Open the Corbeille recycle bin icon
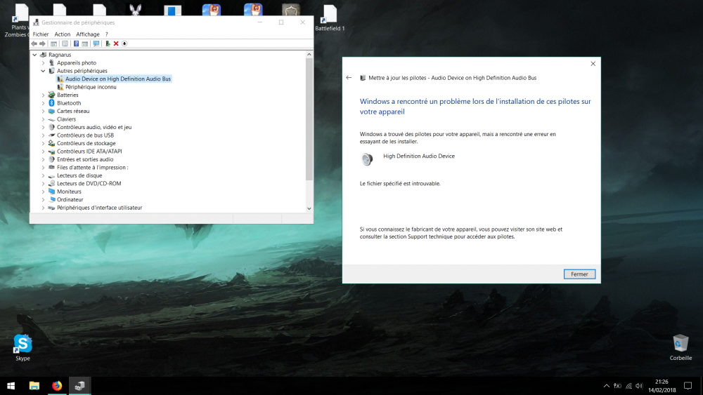Image resolution: width=703 pixels, height=395 pixels. tap(681, 344)
